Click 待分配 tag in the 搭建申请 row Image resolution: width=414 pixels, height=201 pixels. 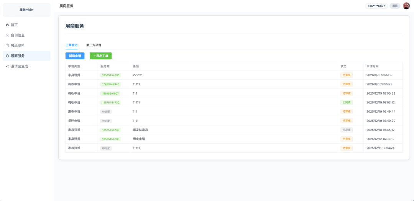pyautogui.click(x=106, y=121)
